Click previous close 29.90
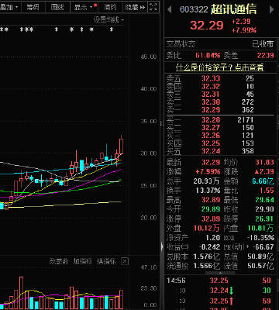Image resolution: width=279 pixels, height=310 pixels. pos(264,209)
